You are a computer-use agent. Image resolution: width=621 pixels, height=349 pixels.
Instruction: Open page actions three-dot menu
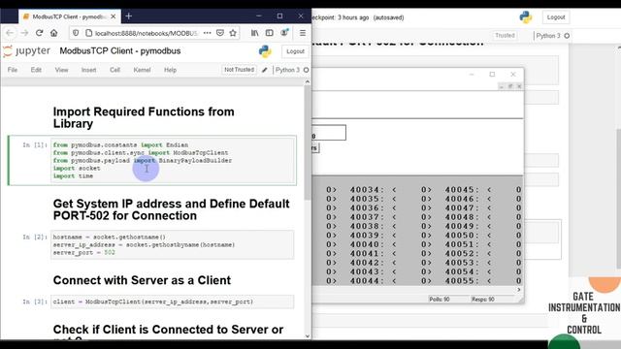pos(207,33)
